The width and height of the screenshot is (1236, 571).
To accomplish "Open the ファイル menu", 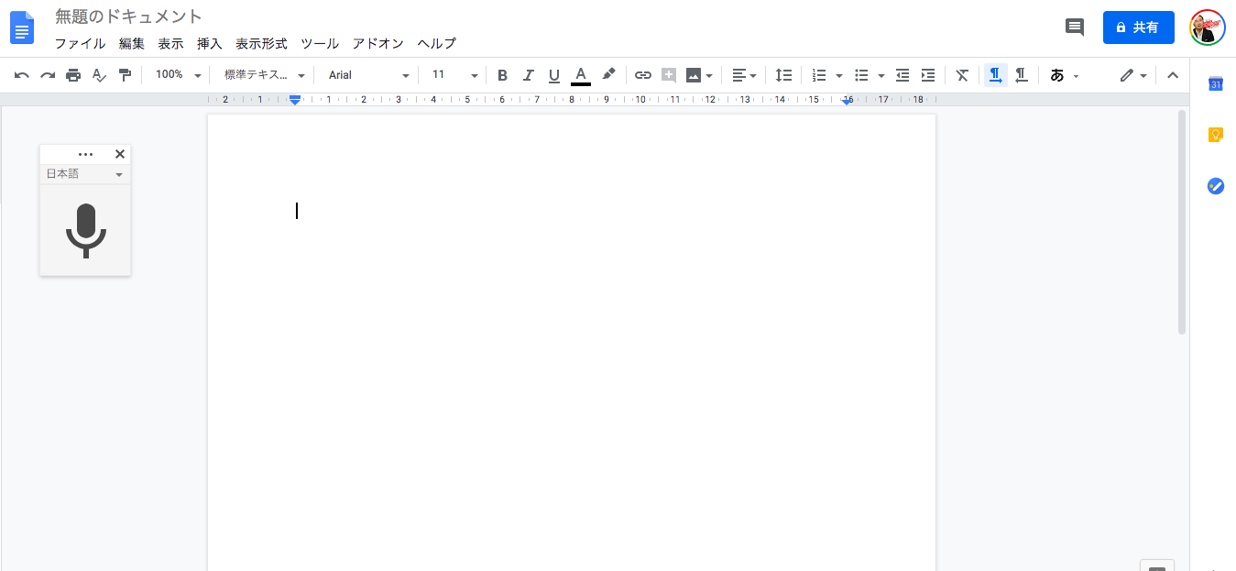I will (x=80, y=43).
